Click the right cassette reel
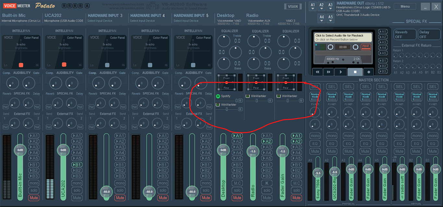Screen dimensions: 443x207 tap(355, 47)
